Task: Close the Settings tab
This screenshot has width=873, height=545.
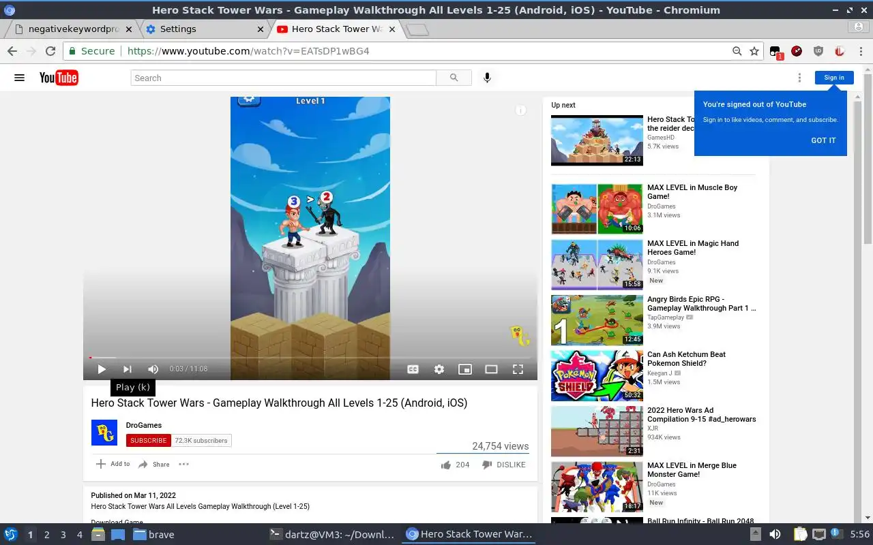Action: tap(261, 29)
